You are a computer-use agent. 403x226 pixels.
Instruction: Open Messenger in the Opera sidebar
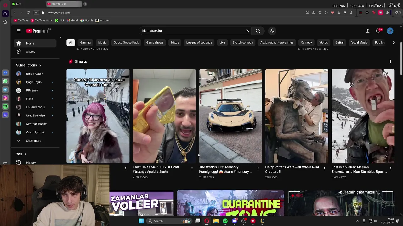click(x=5, y=73)
